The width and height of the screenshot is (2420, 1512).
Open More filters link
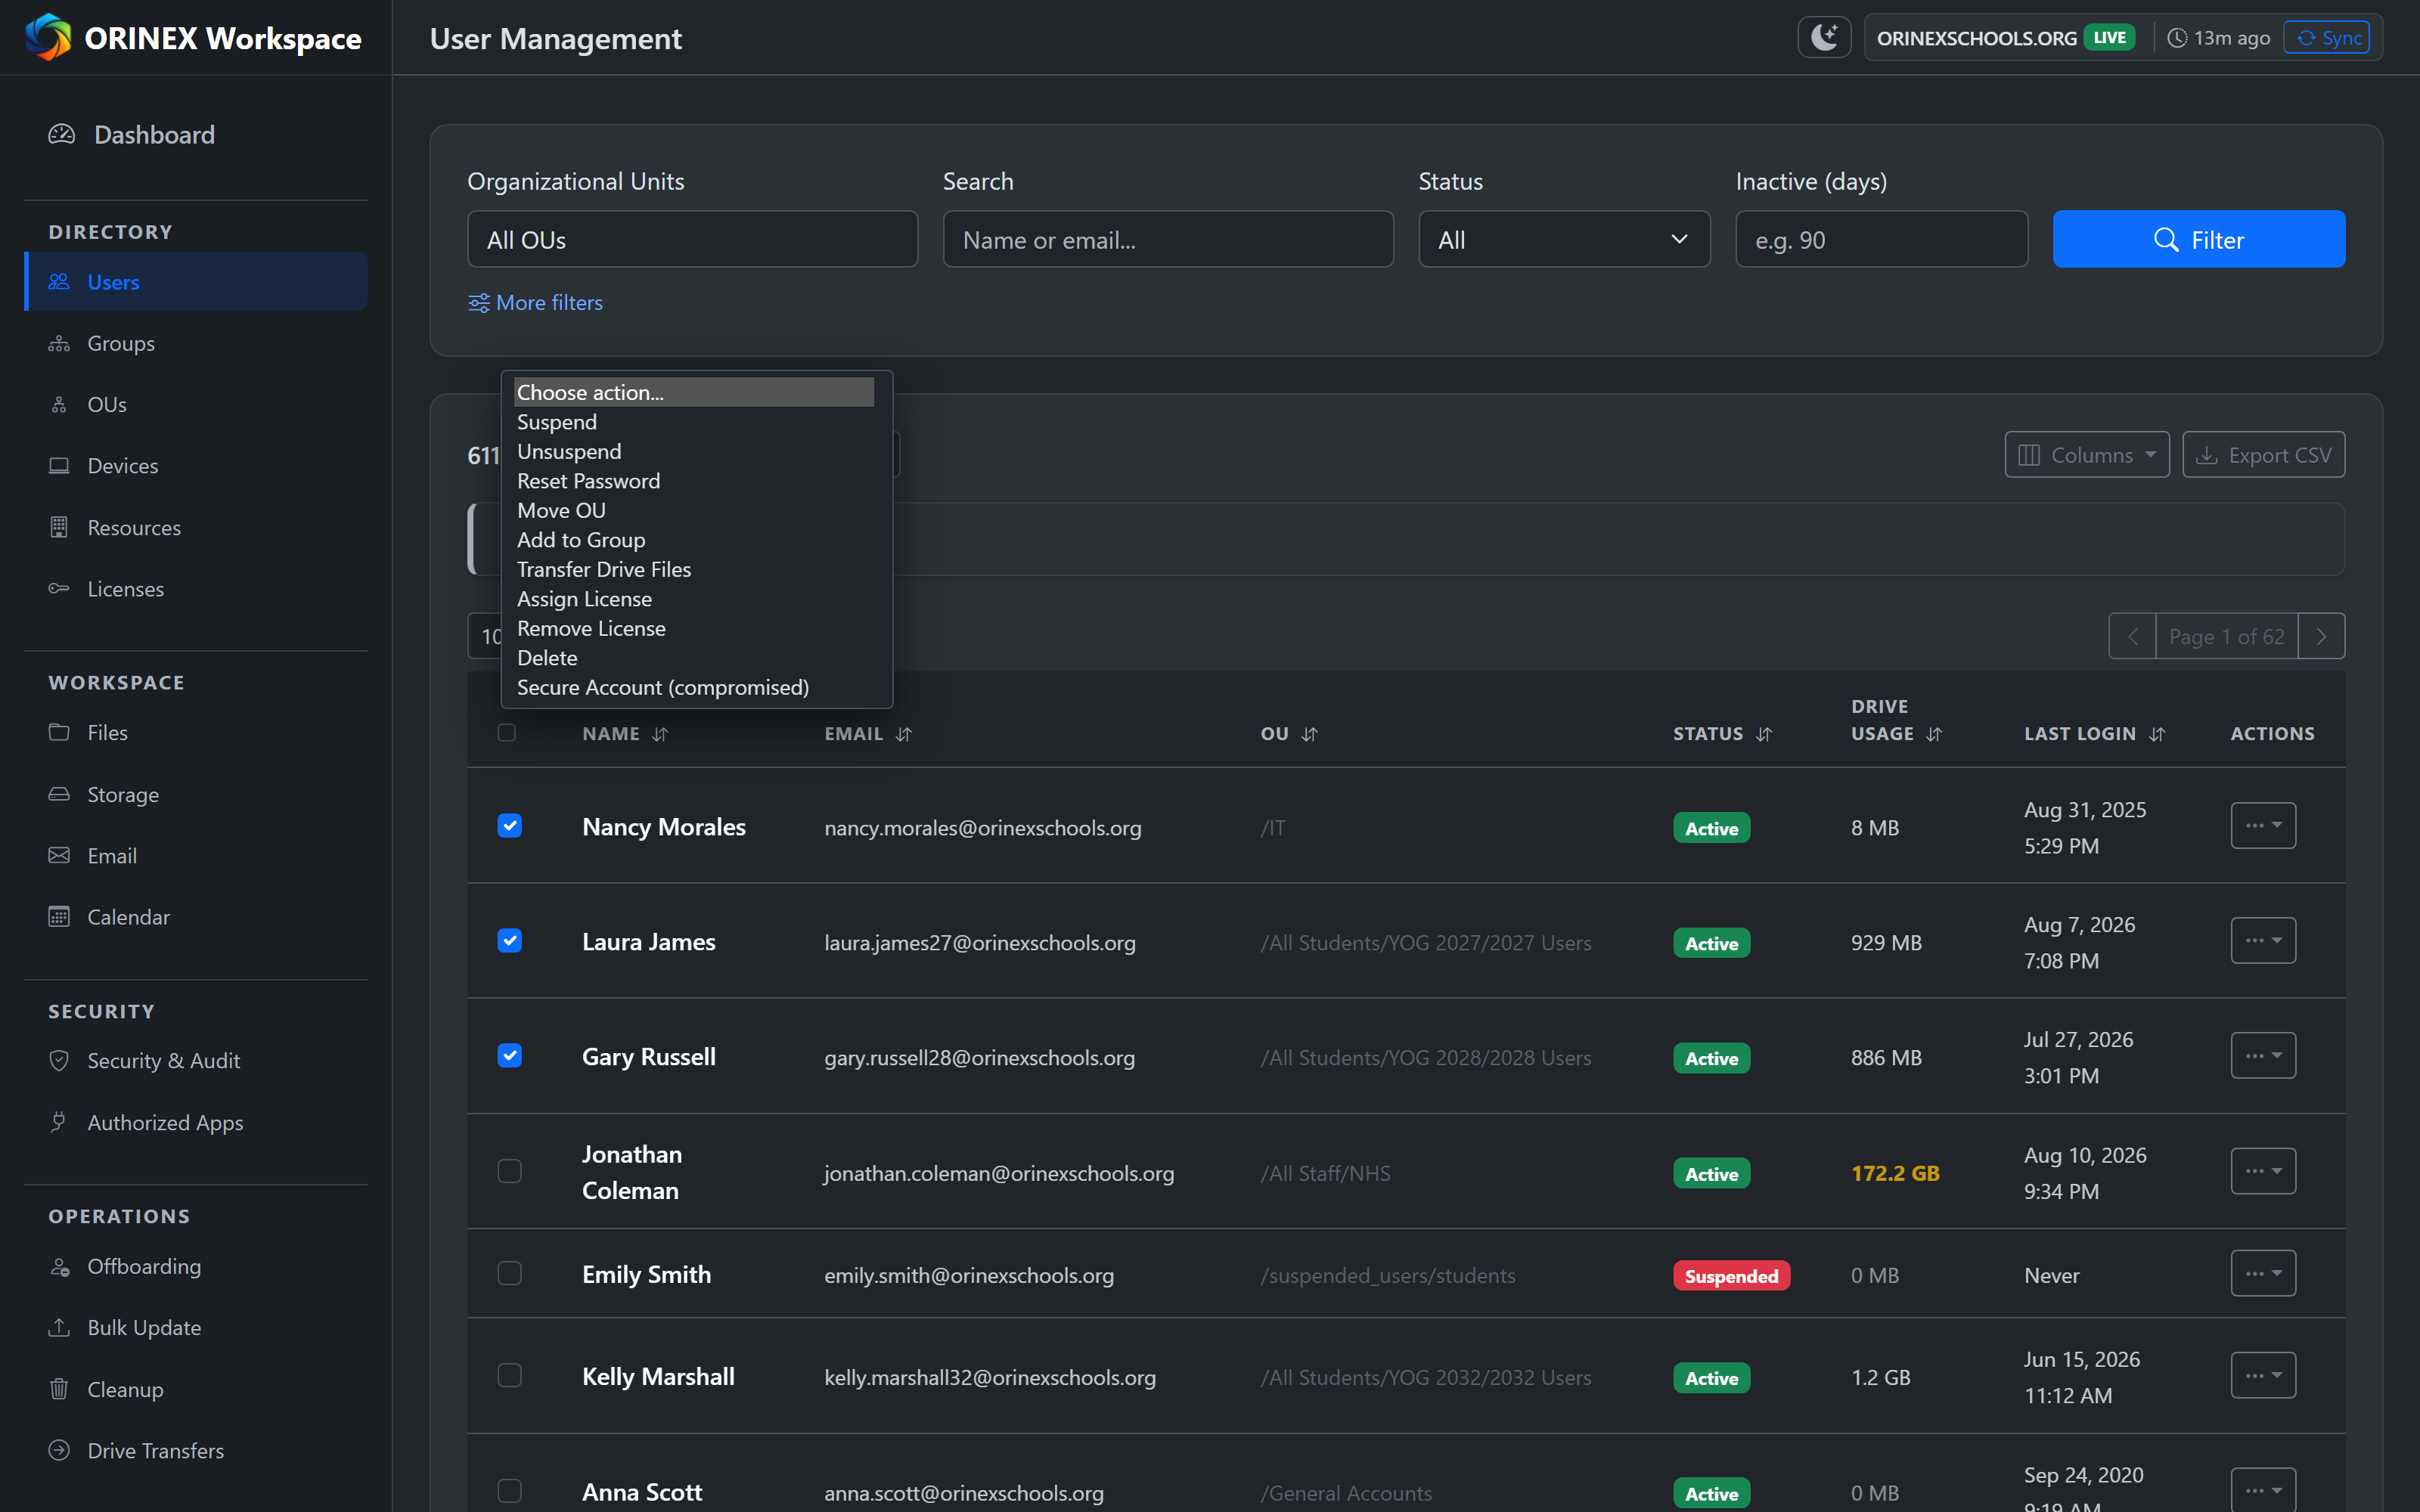coord(535,303)
